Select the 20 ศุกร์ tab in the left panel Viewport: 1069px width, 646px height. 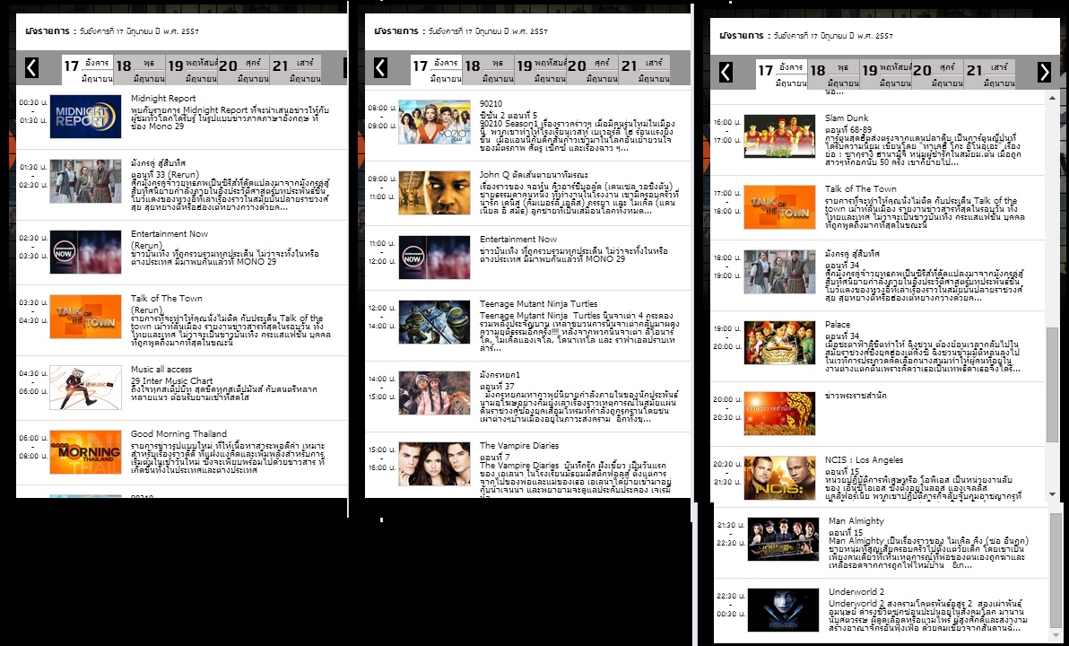pos(243,70)
